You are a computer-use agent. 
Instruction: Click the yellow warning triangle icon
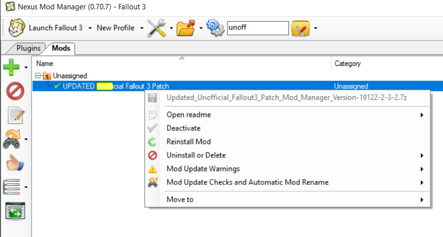[152, 169]
